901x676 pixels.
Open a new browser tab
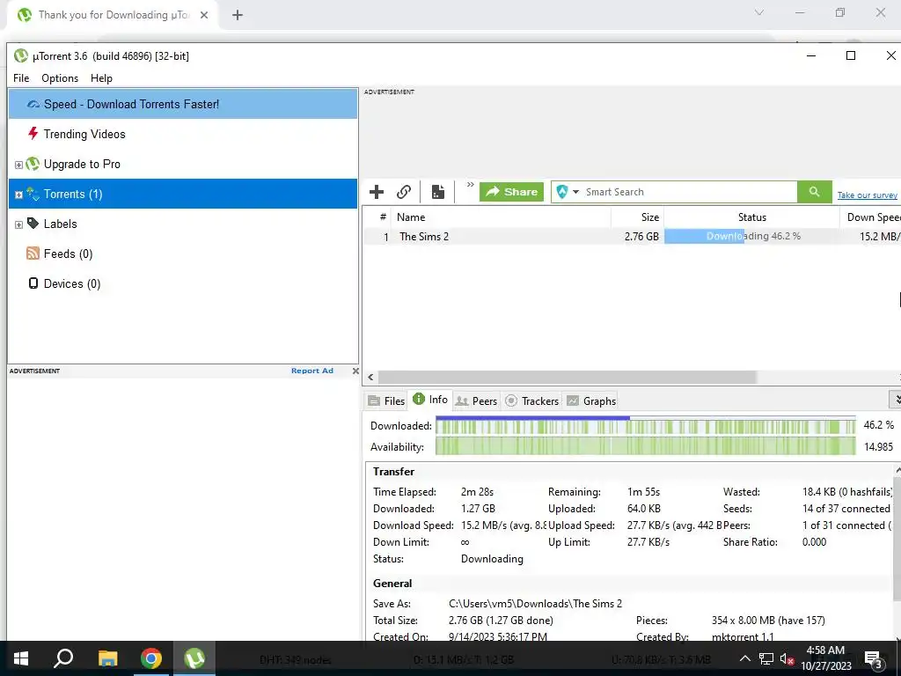tap(238, 15)
